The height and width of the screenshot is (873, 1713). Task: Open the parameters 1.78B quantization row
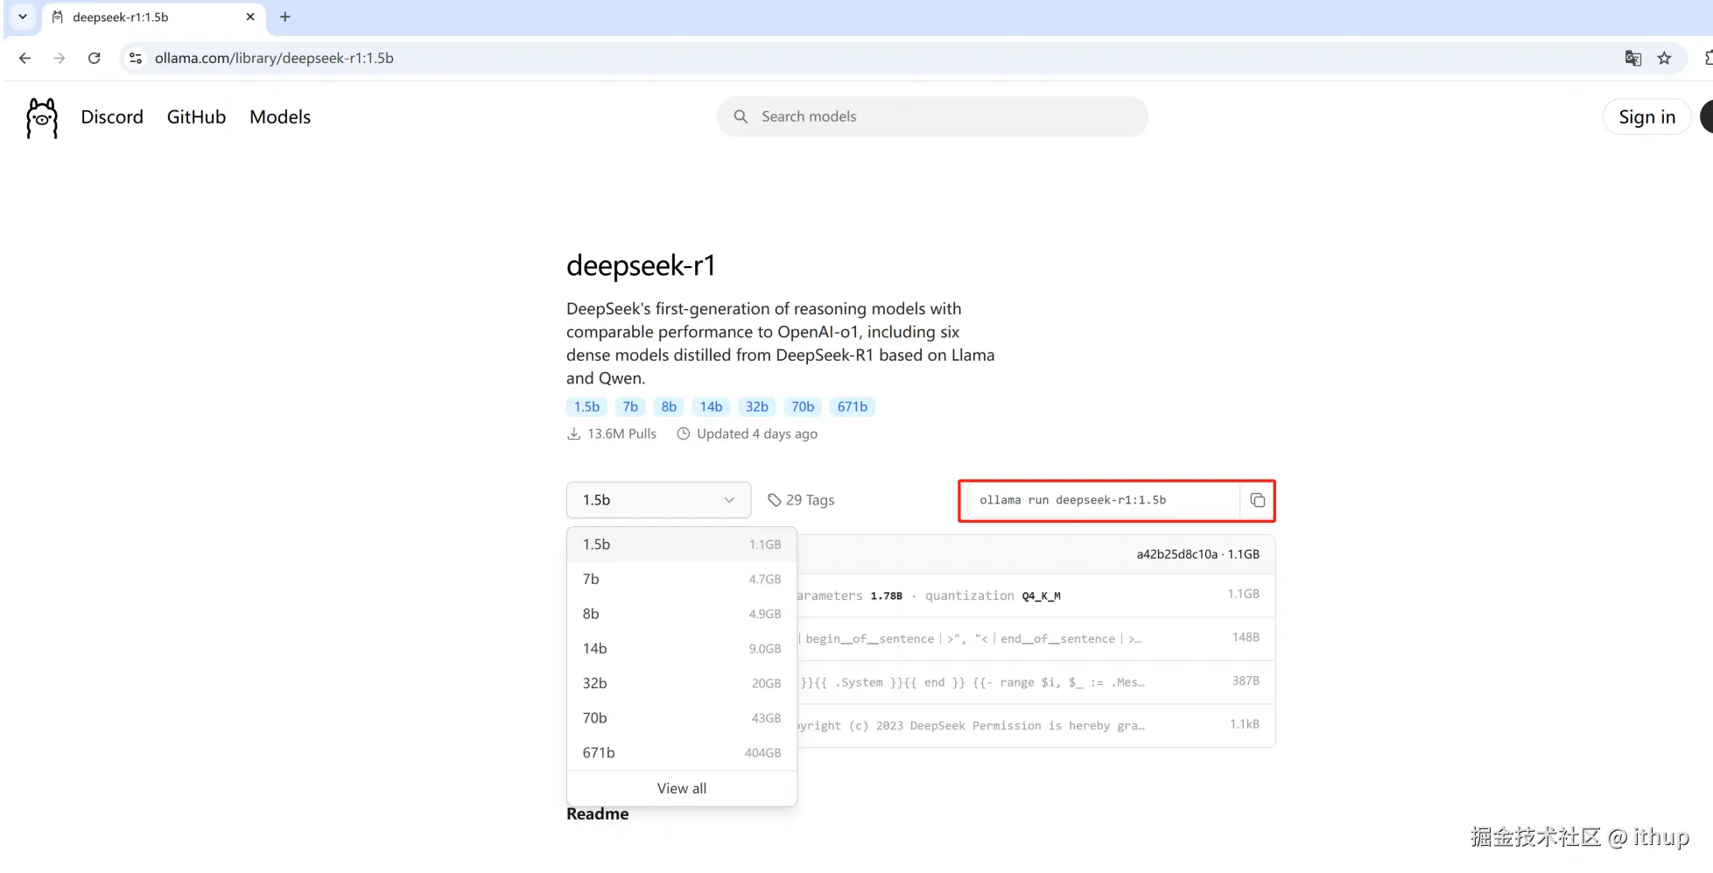click(x=1036, y=595)
